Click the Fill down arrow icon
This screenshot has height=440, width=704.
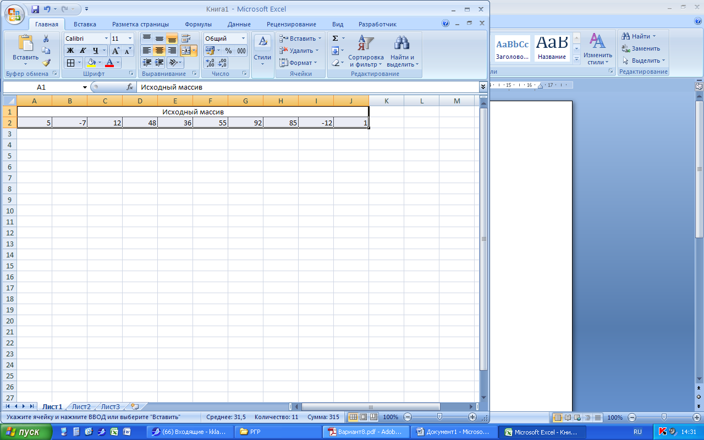[335, 51]
